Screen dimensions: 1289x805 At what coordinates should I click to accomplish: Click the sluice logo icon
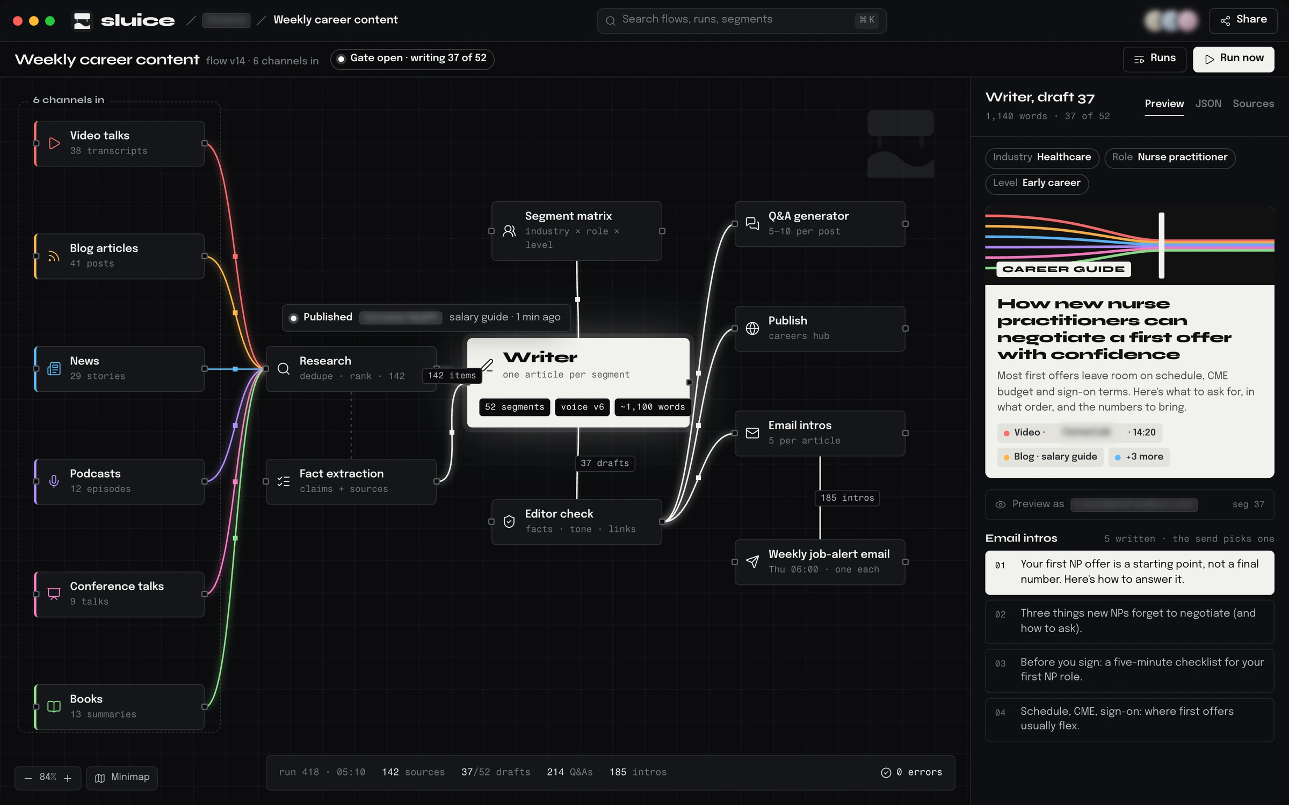pos(82,20)
